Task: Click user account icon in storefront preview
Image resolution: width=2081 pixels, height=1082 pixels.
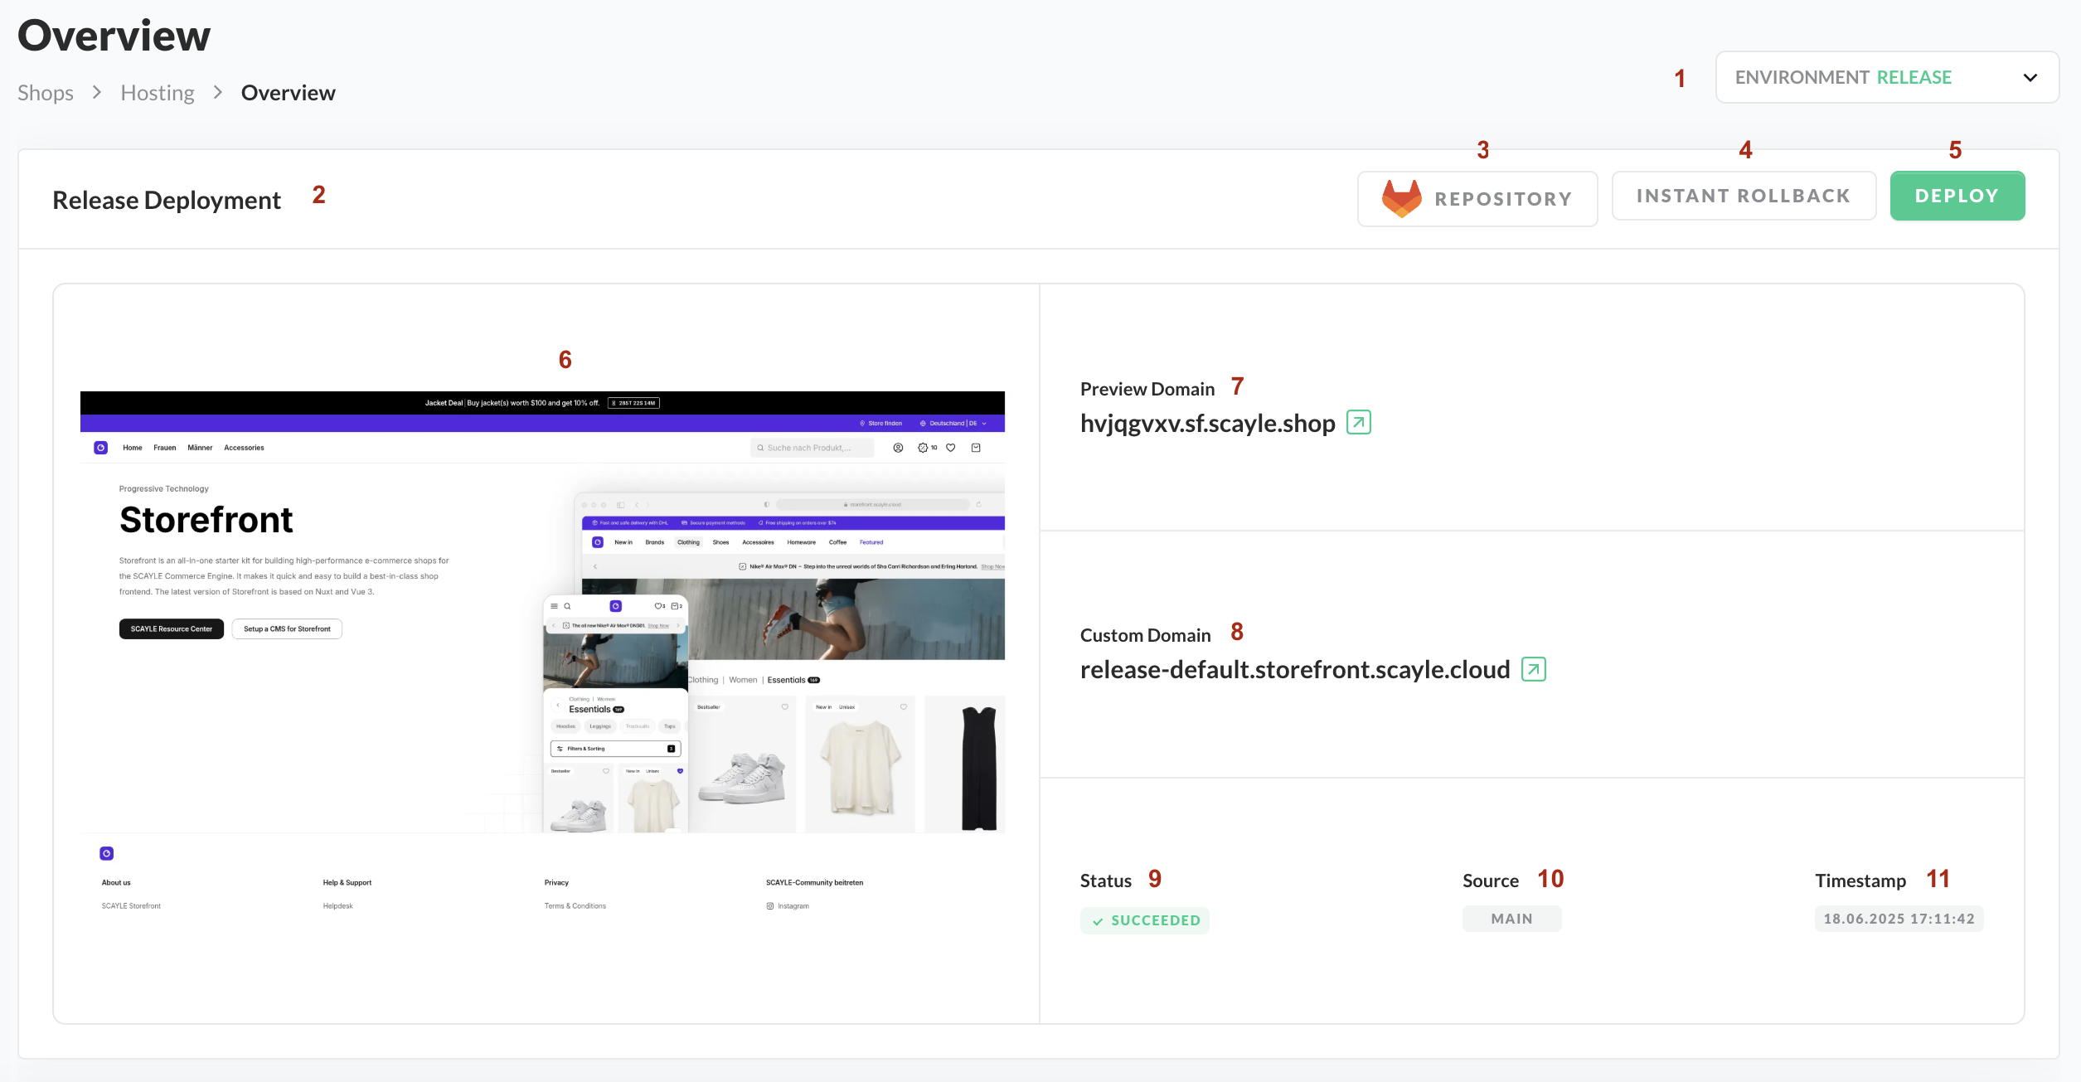Action: point(898,448)
